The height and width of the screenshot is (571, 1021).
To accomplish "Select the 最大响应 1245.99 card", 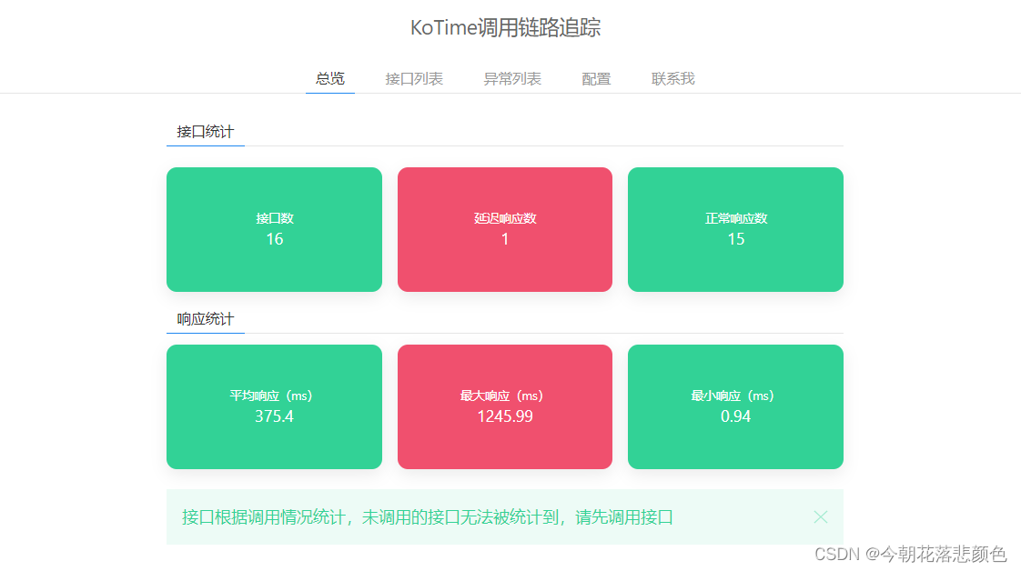I will pyautogui.click(x=505, y=406).
